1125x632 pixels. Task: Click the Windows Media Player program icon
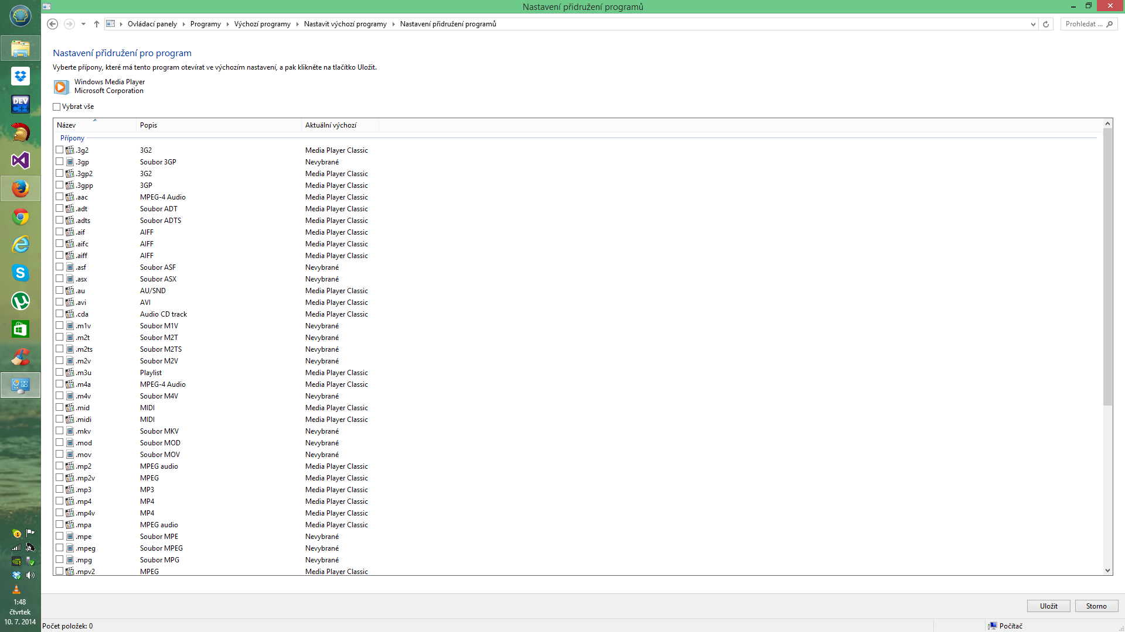(x=61, y=87)
